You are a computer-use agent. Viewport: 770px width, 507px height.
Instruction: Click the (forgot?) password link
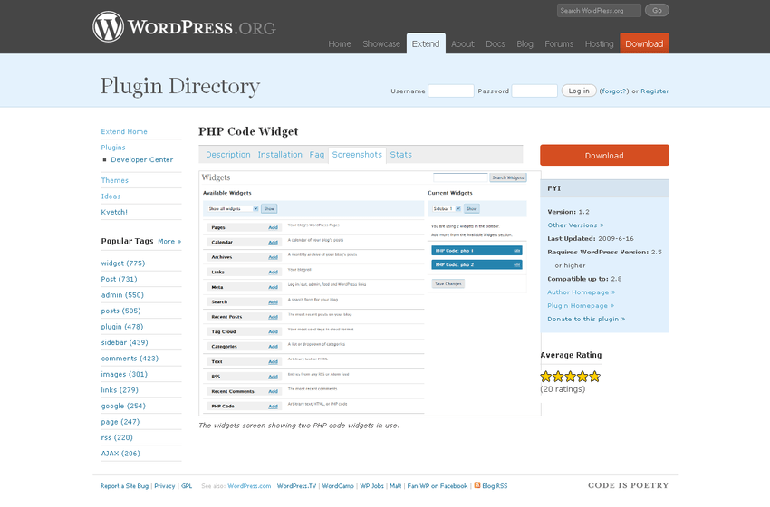pos(614,91)
